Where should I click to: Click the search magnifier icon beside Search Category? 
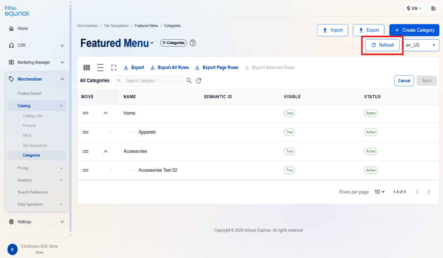coord(189,81)
